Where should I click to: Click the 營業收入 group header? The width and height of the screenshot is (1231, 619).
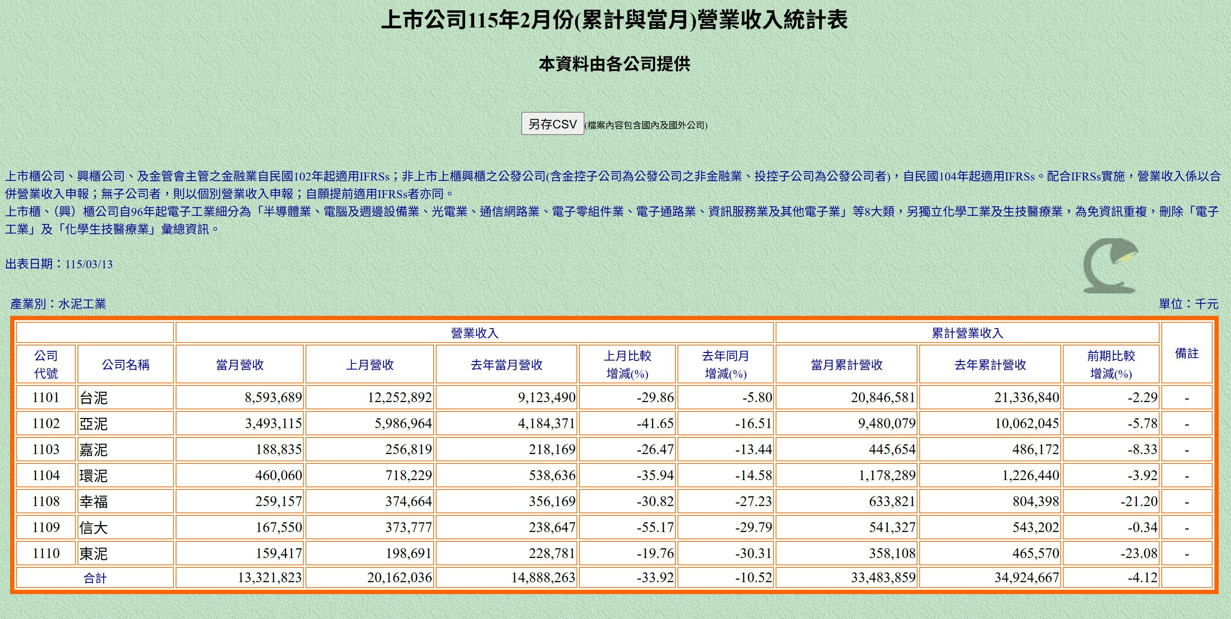(x=474, y=333)
